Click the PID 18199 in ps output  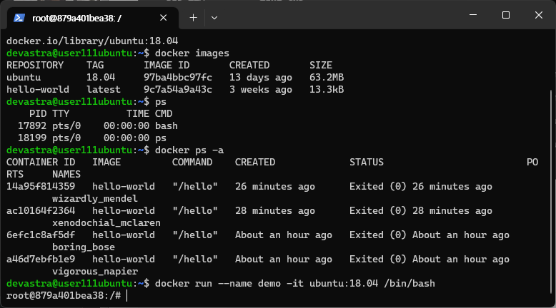click(x=32, y=138)
